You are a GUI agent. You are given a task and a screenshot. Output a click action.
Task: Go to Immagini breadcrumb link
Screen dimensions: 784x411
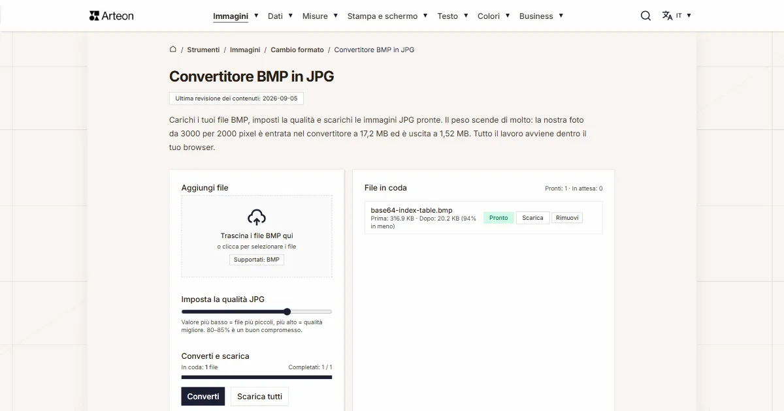click(245, 50)
